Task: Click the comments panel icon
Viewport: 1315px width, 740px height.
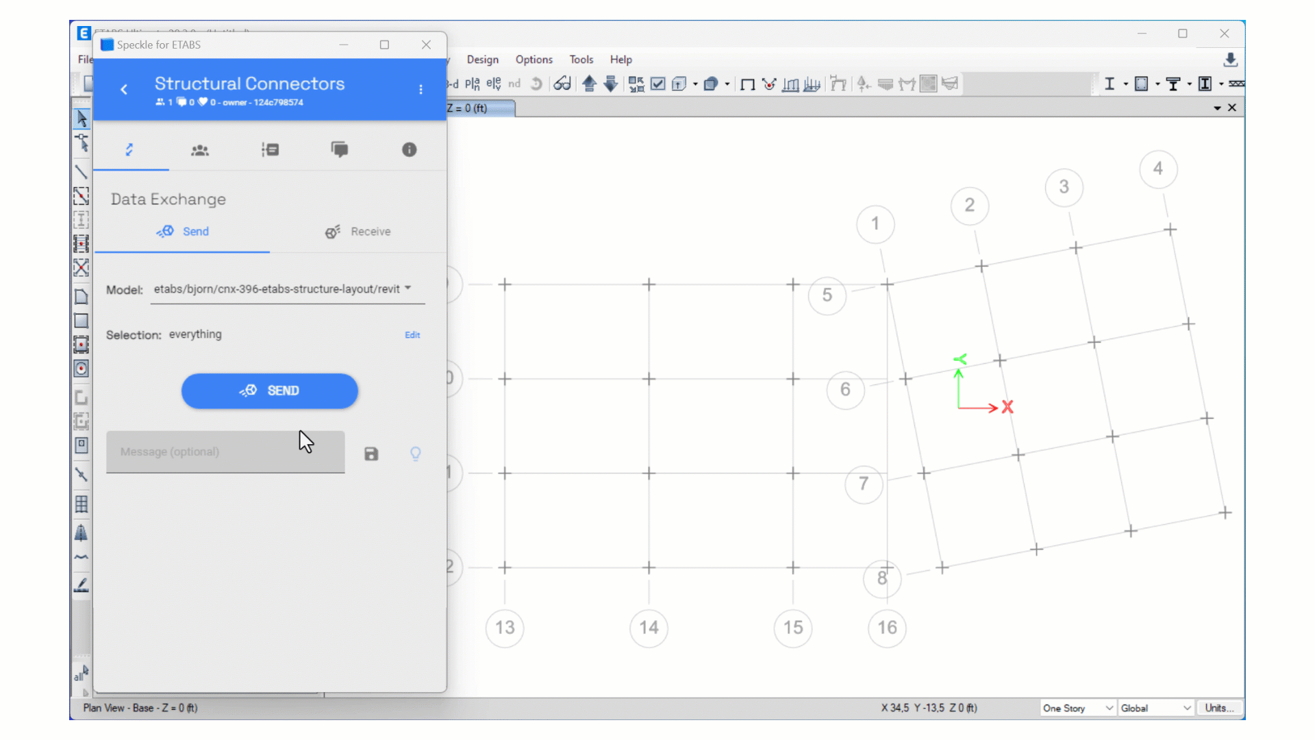Action: pos(340,149)
